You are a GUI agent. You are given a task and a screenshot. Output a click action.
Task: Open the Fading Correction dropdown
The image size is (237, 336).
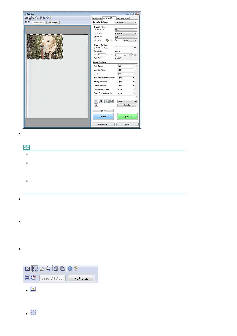pos(126,82)
